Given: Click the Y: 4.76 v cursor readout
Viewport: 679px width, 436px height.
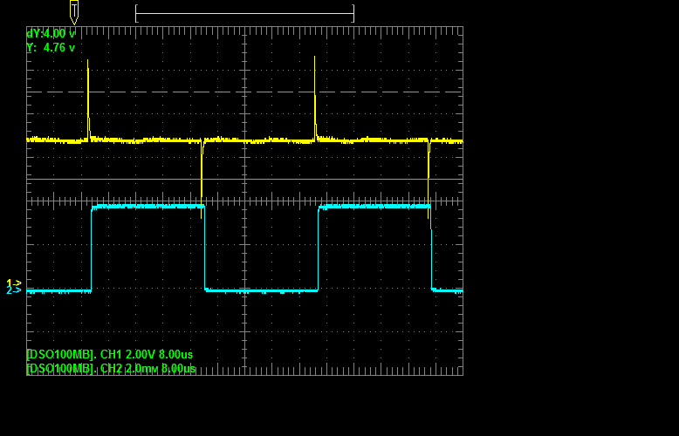Looking at the screenshot, I should point(51,48).
